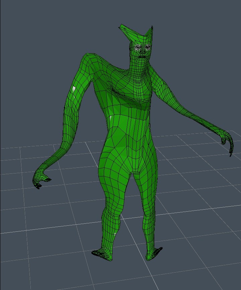Click the creature's eye on the viewport's left
Screen dimensions: 241x290
[x=139, y=48]
